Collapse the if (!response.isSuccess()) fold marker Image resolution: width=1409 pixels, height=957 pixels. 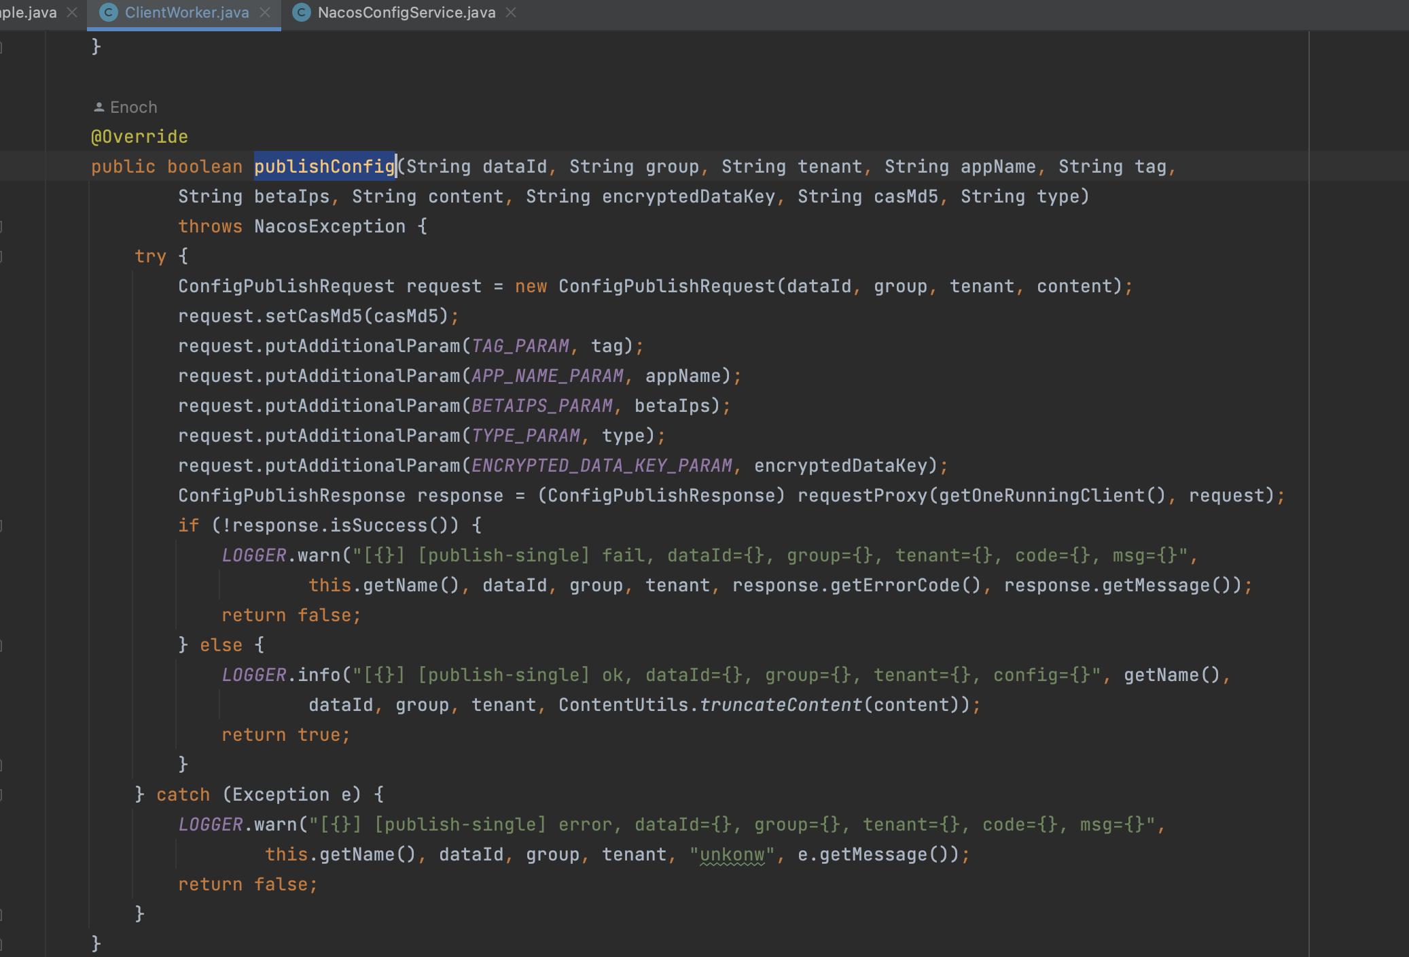pyautogui.click(x=1, y=525)
